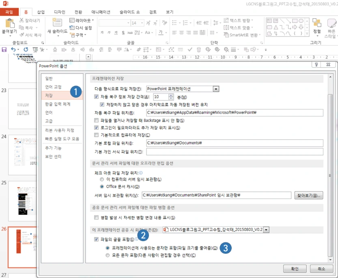This screenshot has height=278, width=338.
Task: Click the numbered list icon in ribbon
Action: 185,23
